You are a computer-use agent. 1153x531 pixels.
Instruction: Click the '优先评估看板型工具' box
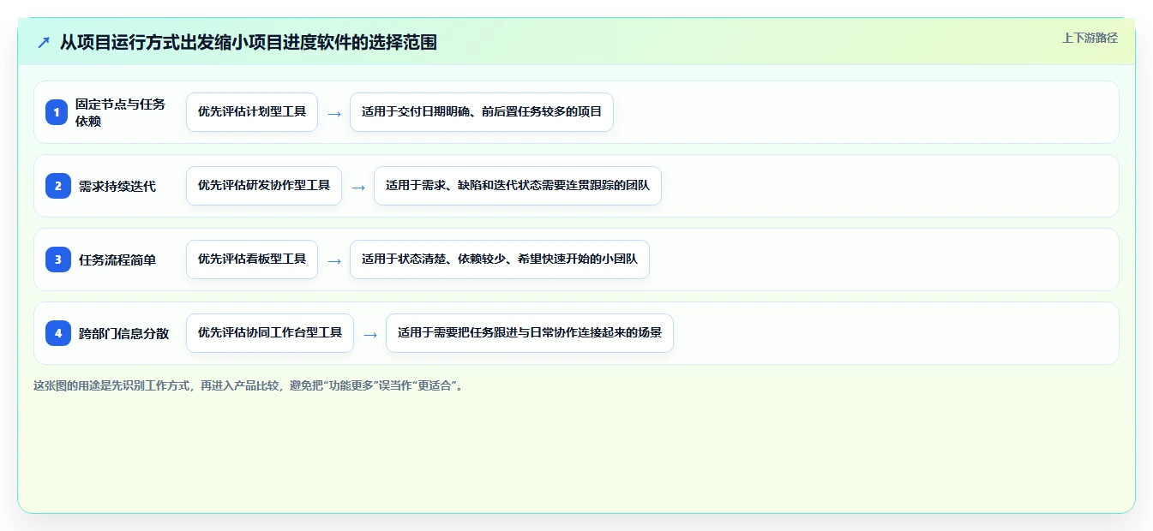(x=252, y=260)
